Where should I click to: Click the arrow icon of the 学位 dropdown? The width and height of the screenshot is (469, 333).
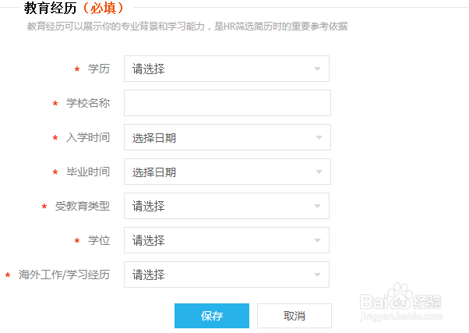pyautogui.click(x=318, y=241)
